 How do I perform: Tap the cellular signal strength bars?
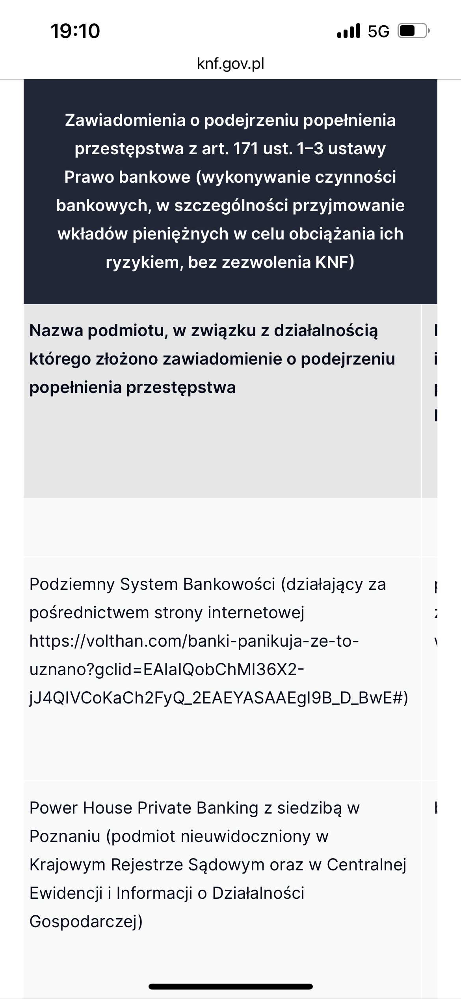(x=349, y=31)
